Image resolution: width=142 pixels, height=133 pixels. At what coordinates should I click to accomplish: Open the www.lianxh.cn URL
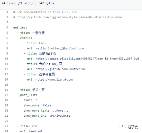click(54, 80)
